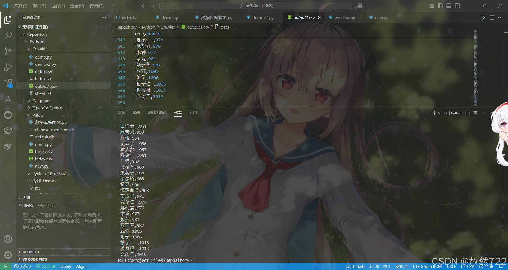Image resolution: width=508 pixels, height=270 pixels.
Task: Open the Extensions view with badge
Action: tap(8, 83)
